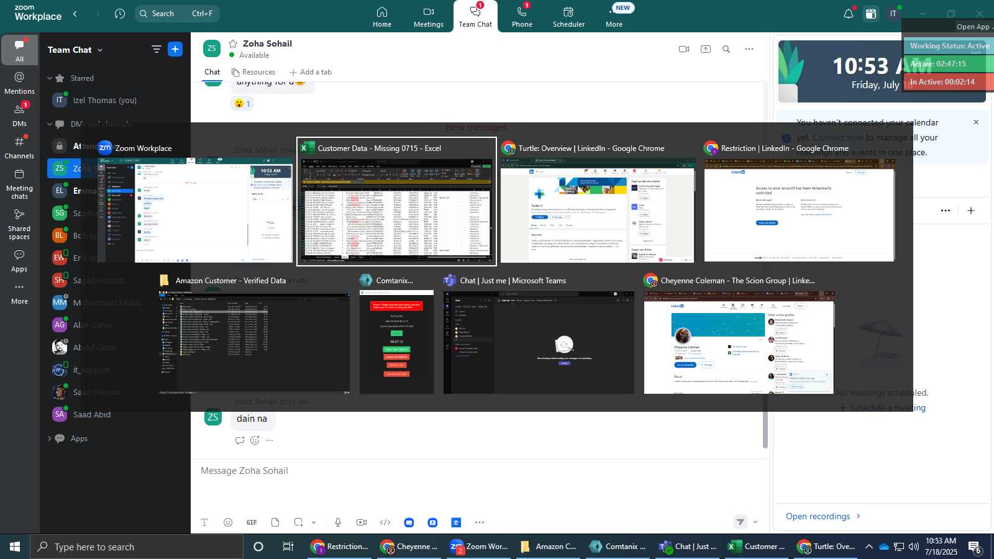Switch to the Resources tab

click(253, 72)
